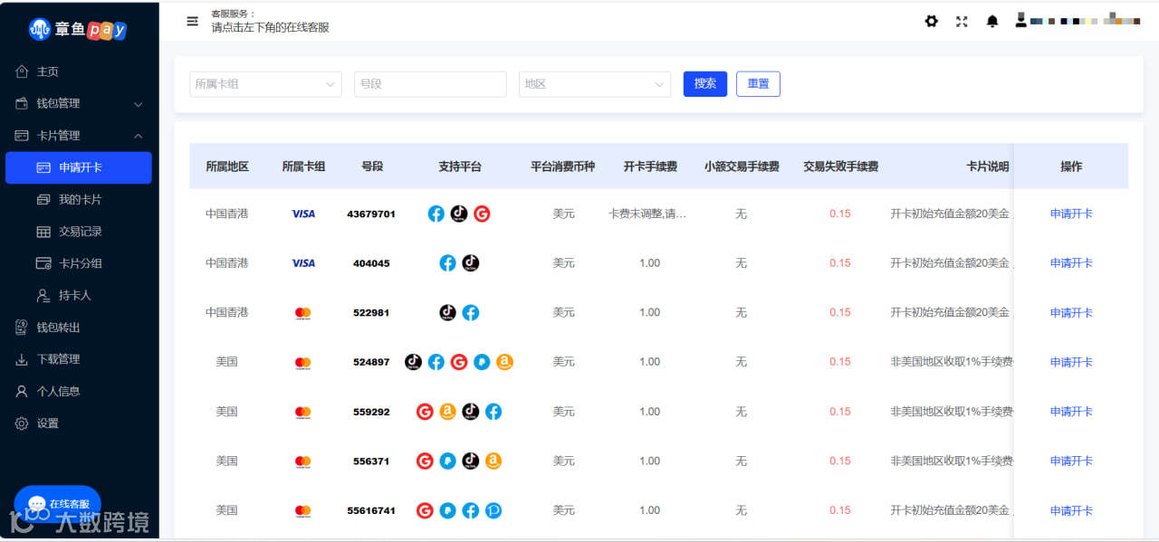1159x542 pixels.
Task: Click Amazon icon in row 556371
Action: click(493, 461)
